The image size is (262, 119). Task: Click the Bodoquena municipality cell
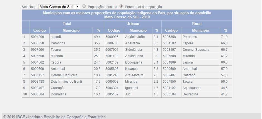[x=134, y=62]
